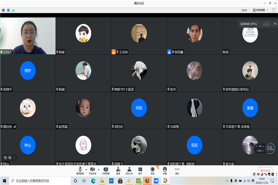Turn on the camera video
This screenshot has width=278, height=185.
click(92, 169)
